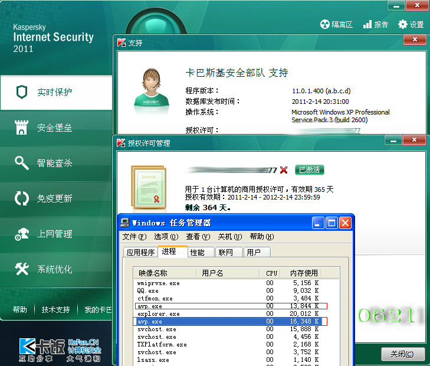
Task: Open the 查看(V) menu in Task Manager
Action: [x=198, y=237]
